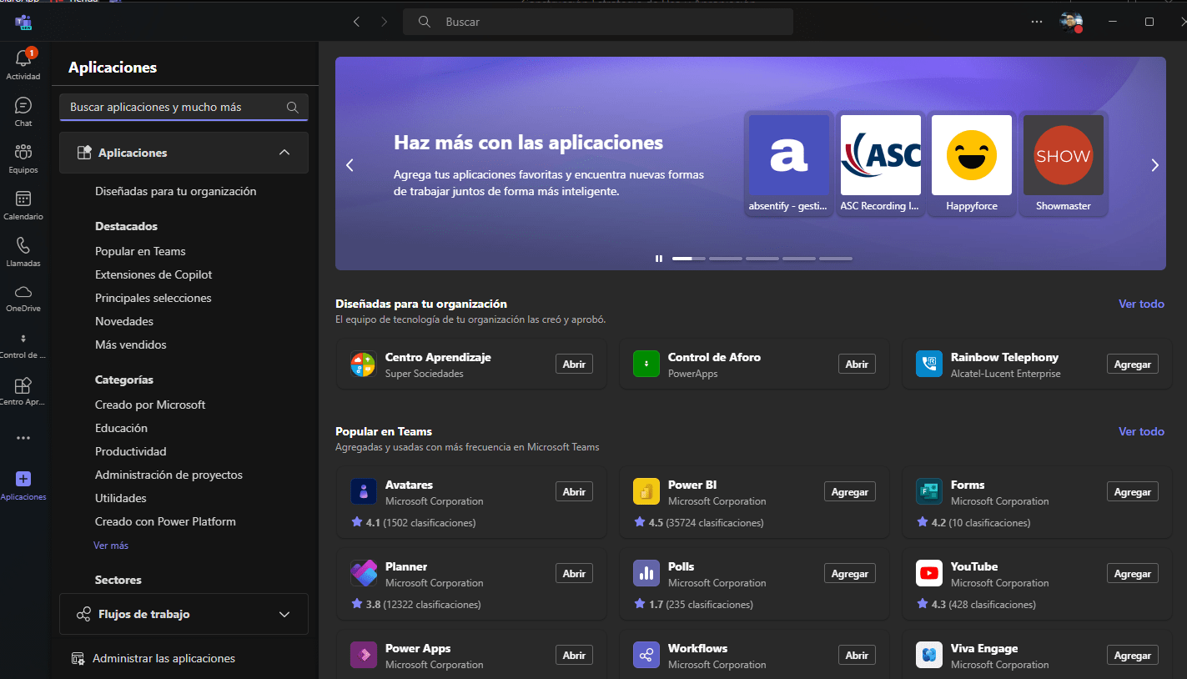Select Diseñadas para tu organización in sidebar
Viewport: 1187px width, 679px height.
click(176, 191)
